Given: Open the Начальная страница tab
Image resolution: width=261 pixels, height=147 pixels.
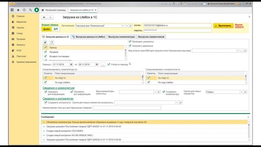Looking at the screenshot, I should pos(53,10).
